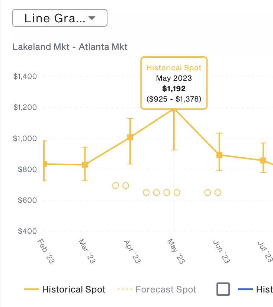This screenshot has width=273, height=307.
Task: Check the empty checkbox in the legend
Action: pyautogui.click(x=223, y=289)
